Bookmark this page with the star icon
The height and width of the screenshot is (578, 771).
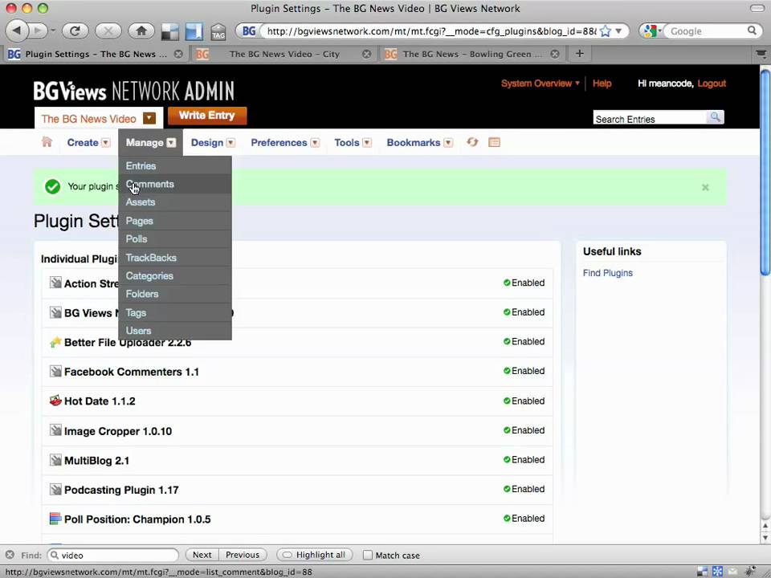(606, 31)
